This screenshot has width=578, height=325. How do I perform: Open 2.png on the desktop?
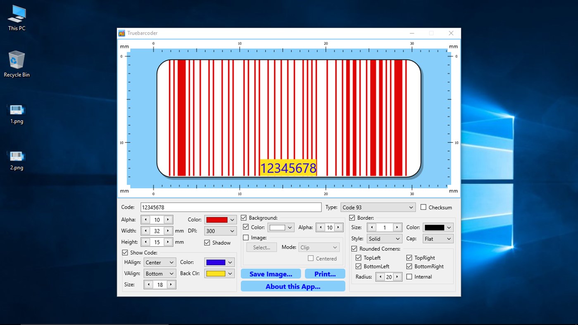coord(17,156)
